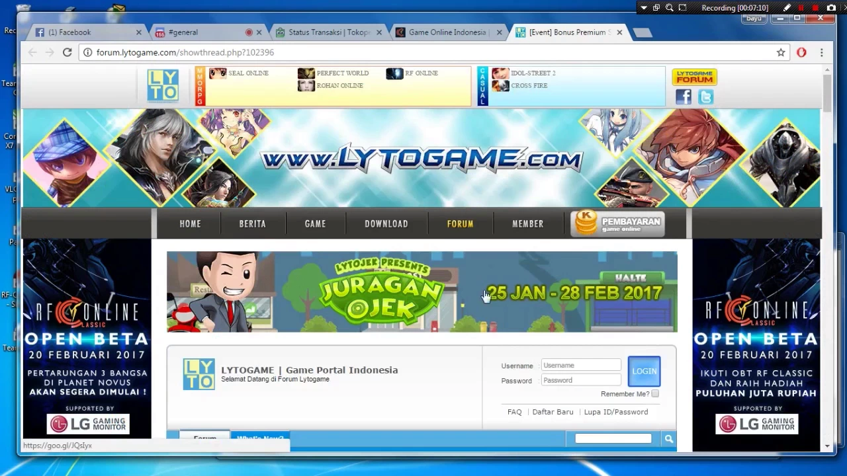Open the Juragan Ojek event banner
847x476 pixels.
(x=422, y=292)
